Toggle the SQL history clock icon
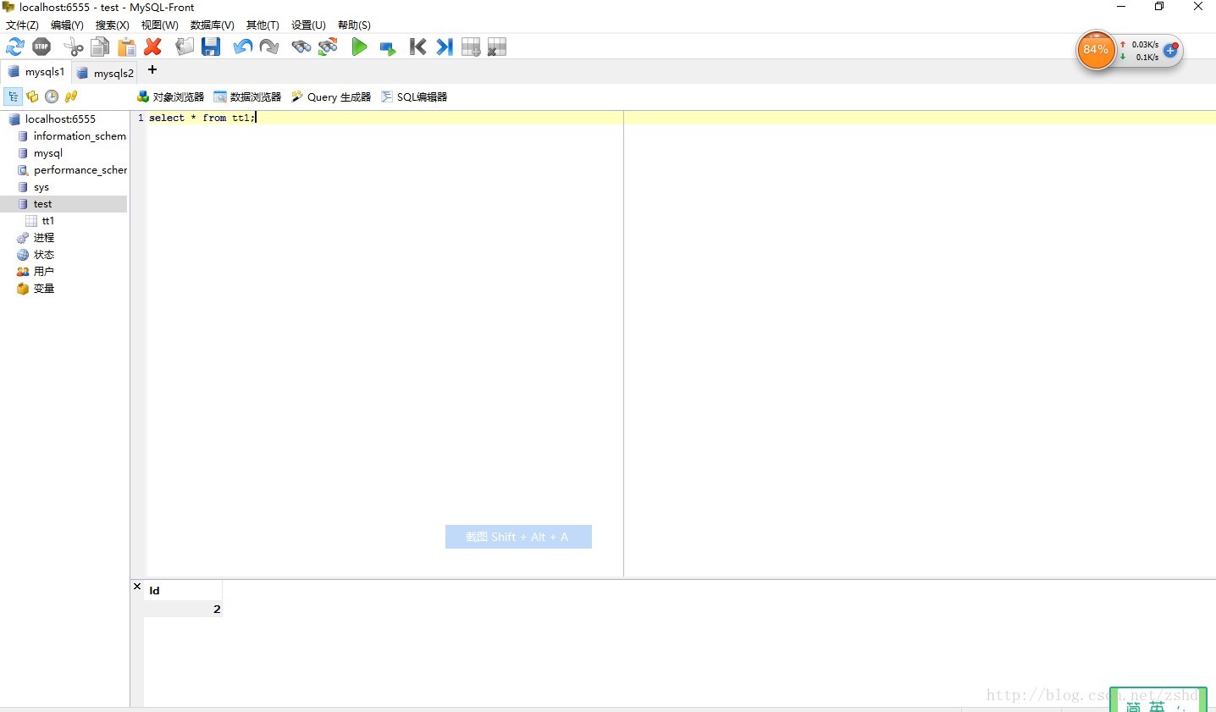This screenshot has height=712, width=1216. pos(52,97)
